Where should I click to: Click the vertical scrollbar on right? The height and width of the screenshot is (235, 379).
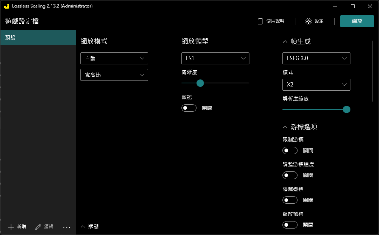coord(373,71)
